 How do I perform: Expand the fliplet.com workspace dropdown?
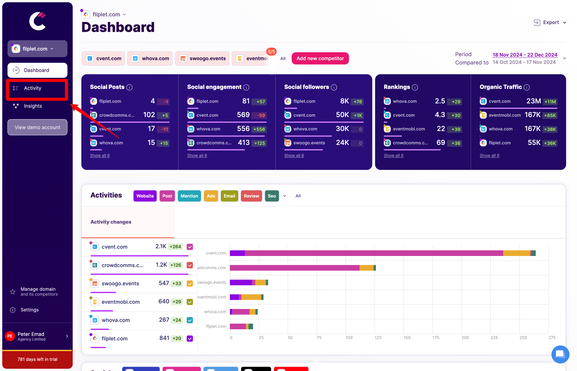point(52,48)
